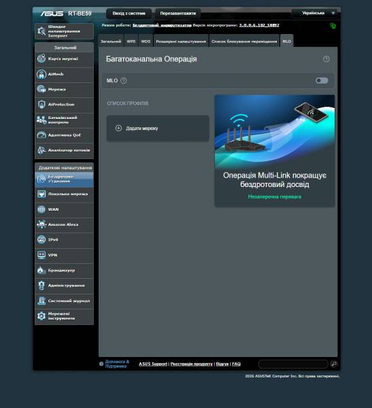Image resolution: width=372 pixels, height=408 pixels.
Task: Click the Вихід з системи logout button
Action: coord(129,14)
